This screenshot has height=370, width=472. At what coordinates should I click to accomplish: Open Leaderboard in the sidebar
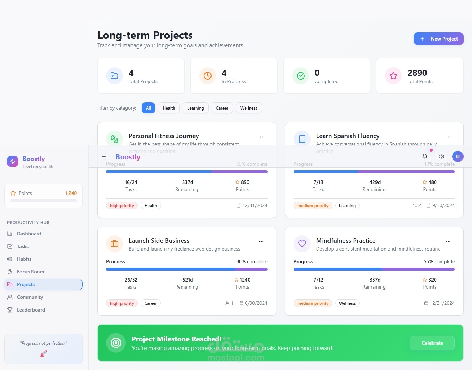pos(43,310)
